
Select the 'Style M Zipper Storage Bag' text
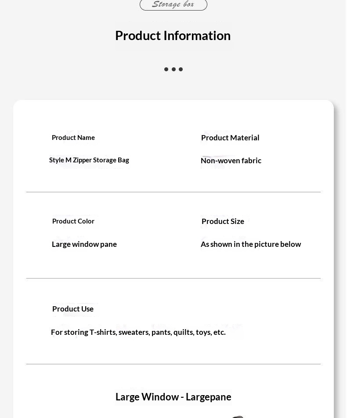tap(89, 160)
